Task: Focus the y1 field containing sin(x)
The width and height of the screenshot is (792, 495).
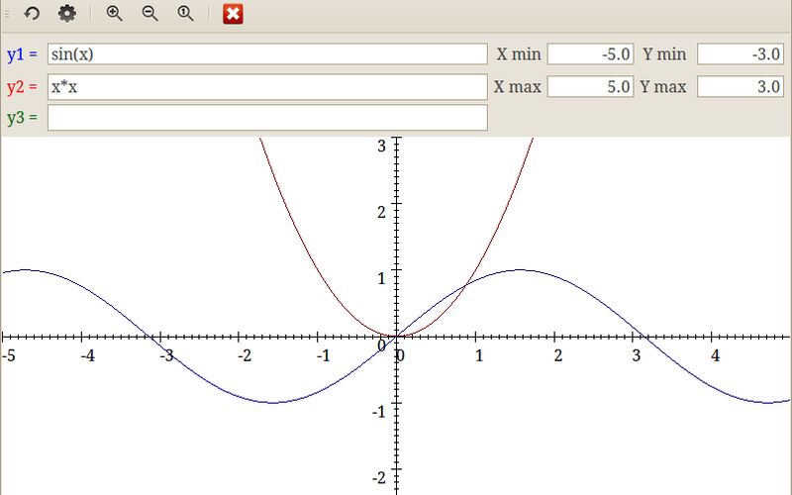Action: click(267, 54)
